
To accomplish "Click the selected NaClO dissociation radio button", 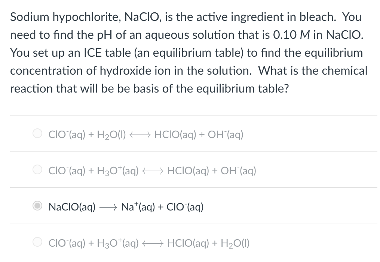I will click(37, 206).
